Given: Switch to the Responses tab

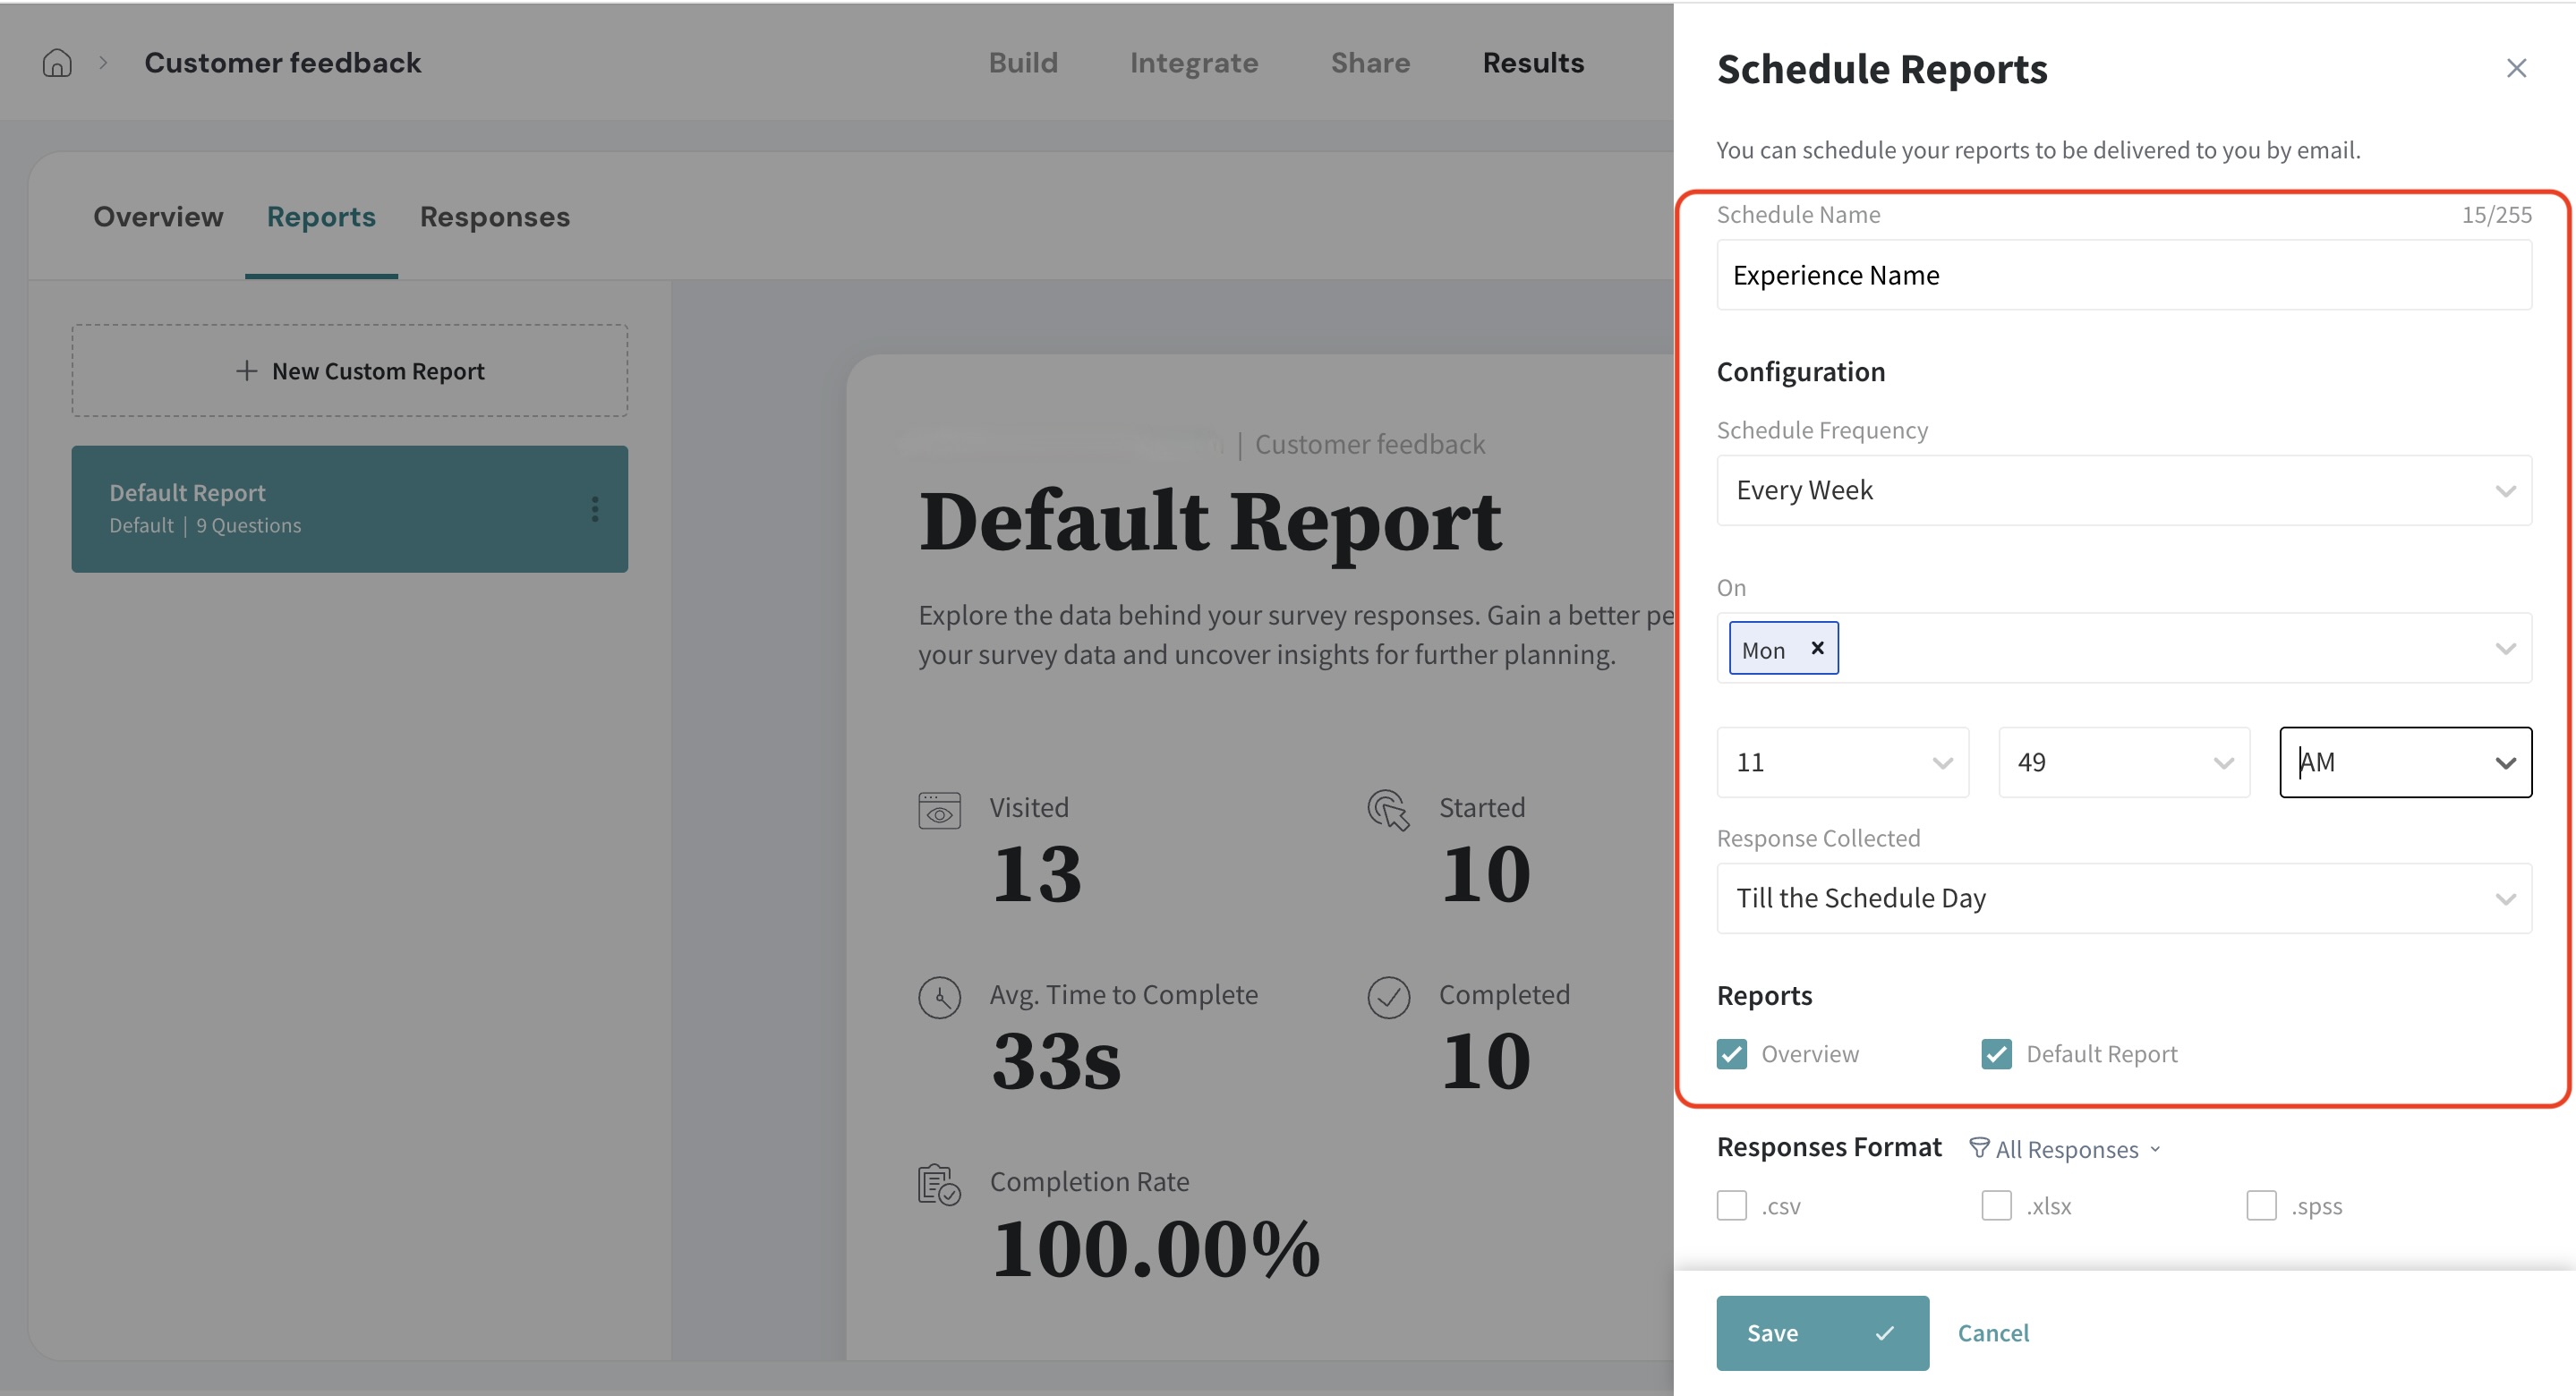Looking at the screenshot, I should 494,217.
